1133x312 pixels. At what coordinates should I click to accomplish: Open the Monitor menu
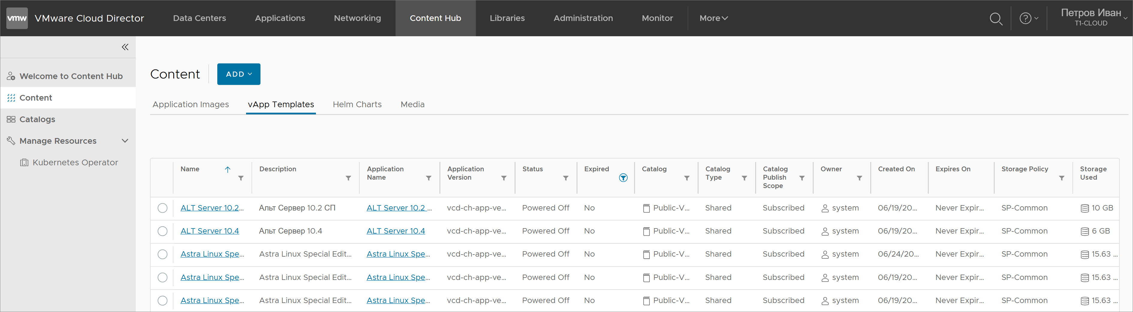pos(657,18)
